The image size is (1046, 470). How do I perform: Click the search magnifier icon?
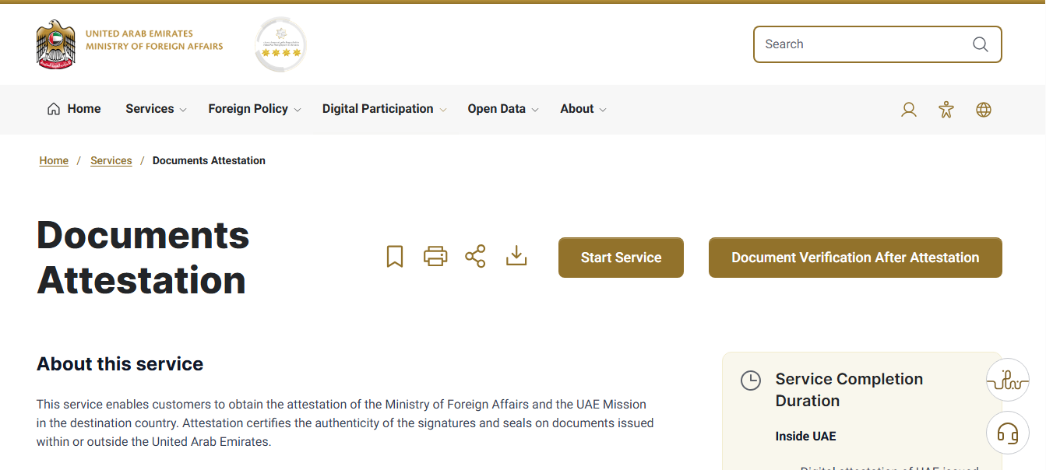pyautogui.click(x=981, y=44)
